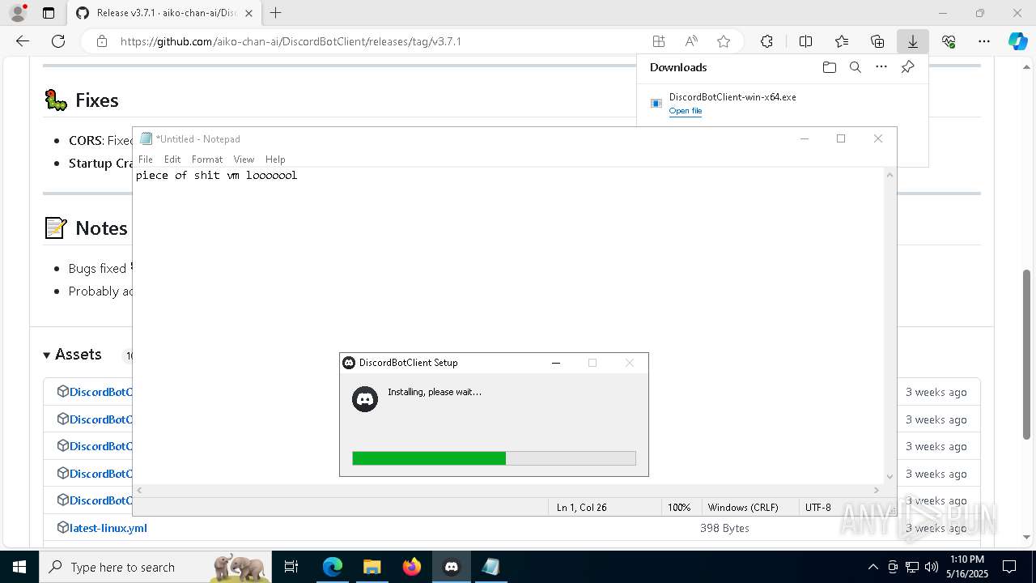The height and width of the screenshot is (583, 1036).
Task: Open Edge Settings and more menu
Action: click(x=984, y=41)
